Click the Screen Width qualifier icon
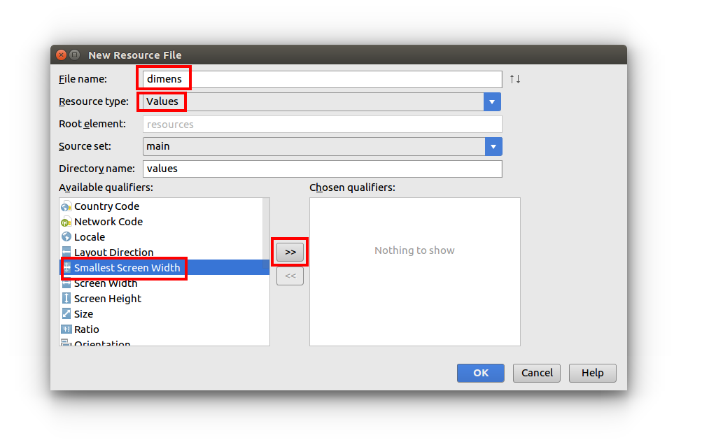 (66, 283)
